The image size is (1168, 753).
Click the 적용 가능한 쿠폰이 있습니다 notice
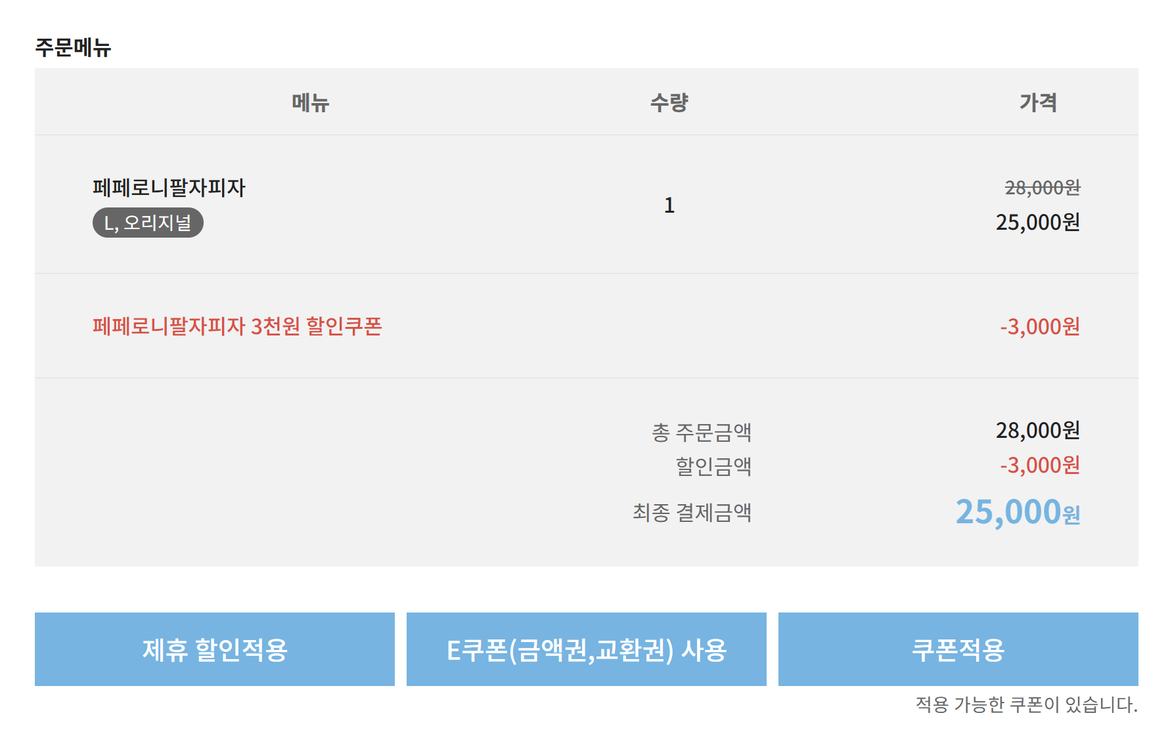point(1026,704)
